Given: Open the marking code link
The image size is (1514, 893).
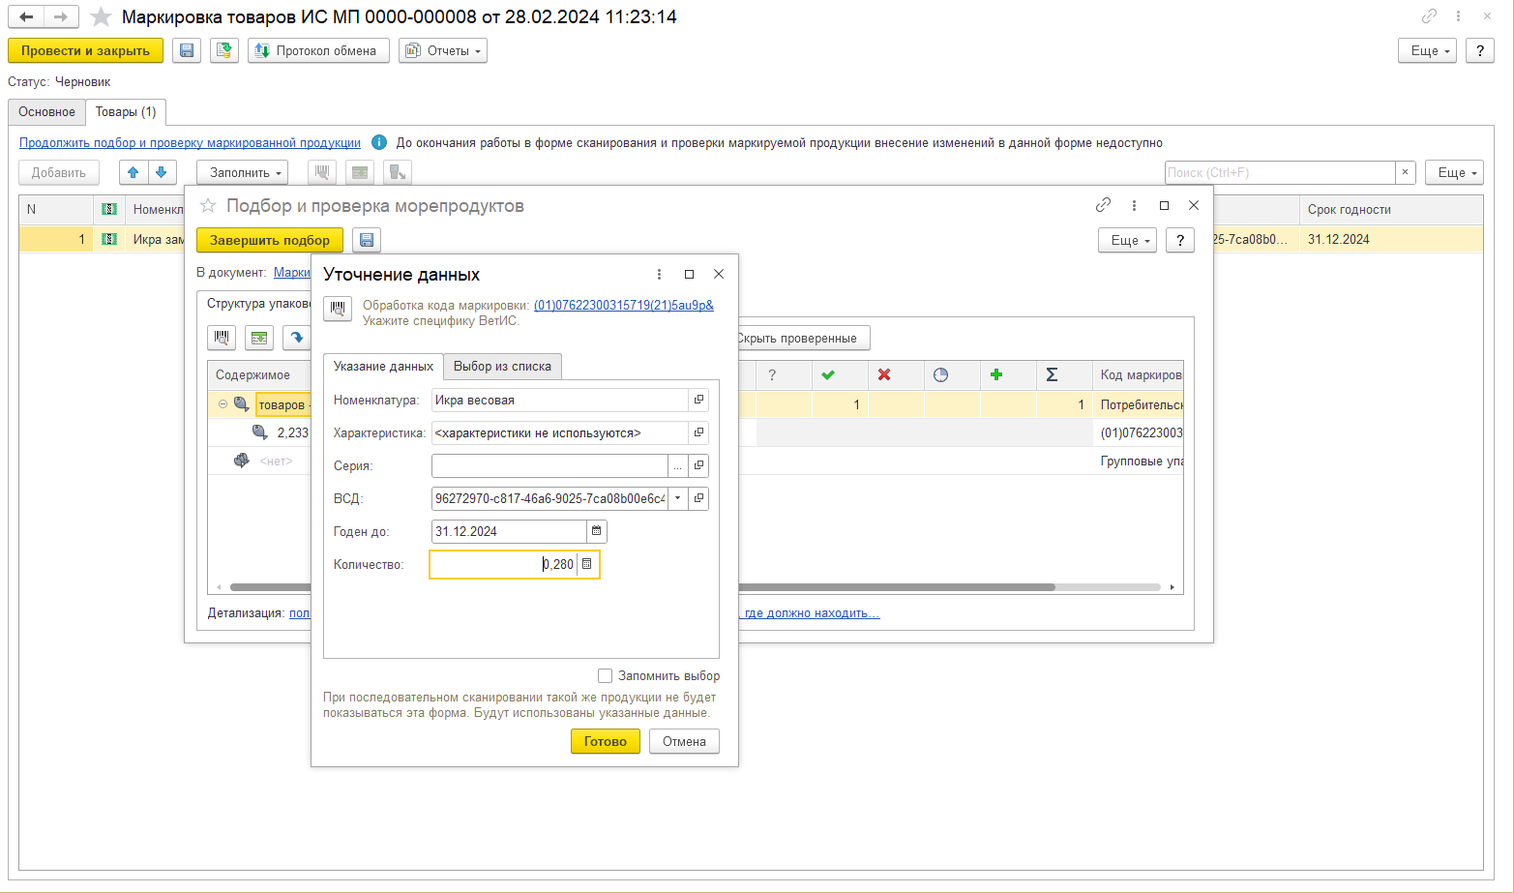Looking at the screenshot, I should click(624, 305).
